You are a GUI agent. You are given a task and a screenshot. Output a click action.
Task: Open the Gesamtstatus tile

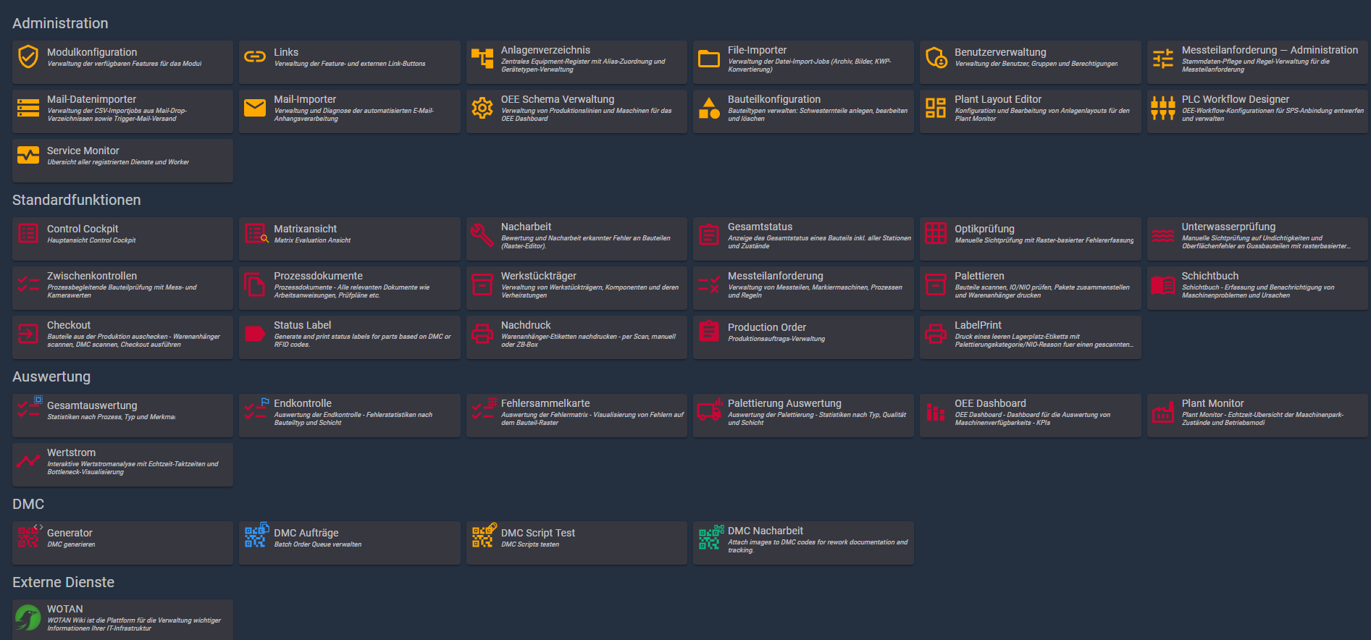(803, 239)
